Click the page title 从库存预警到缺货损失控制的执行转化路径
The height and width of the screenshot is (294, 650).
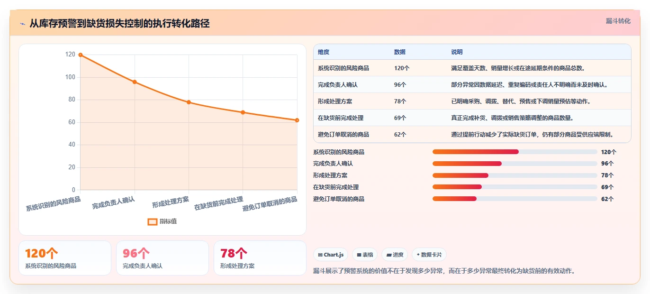tap(119, 24)
